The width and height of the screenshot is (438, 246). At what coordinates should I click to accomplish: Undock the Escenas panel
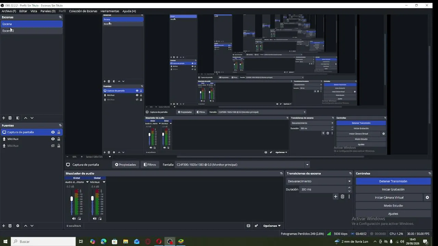click(60, 17)
